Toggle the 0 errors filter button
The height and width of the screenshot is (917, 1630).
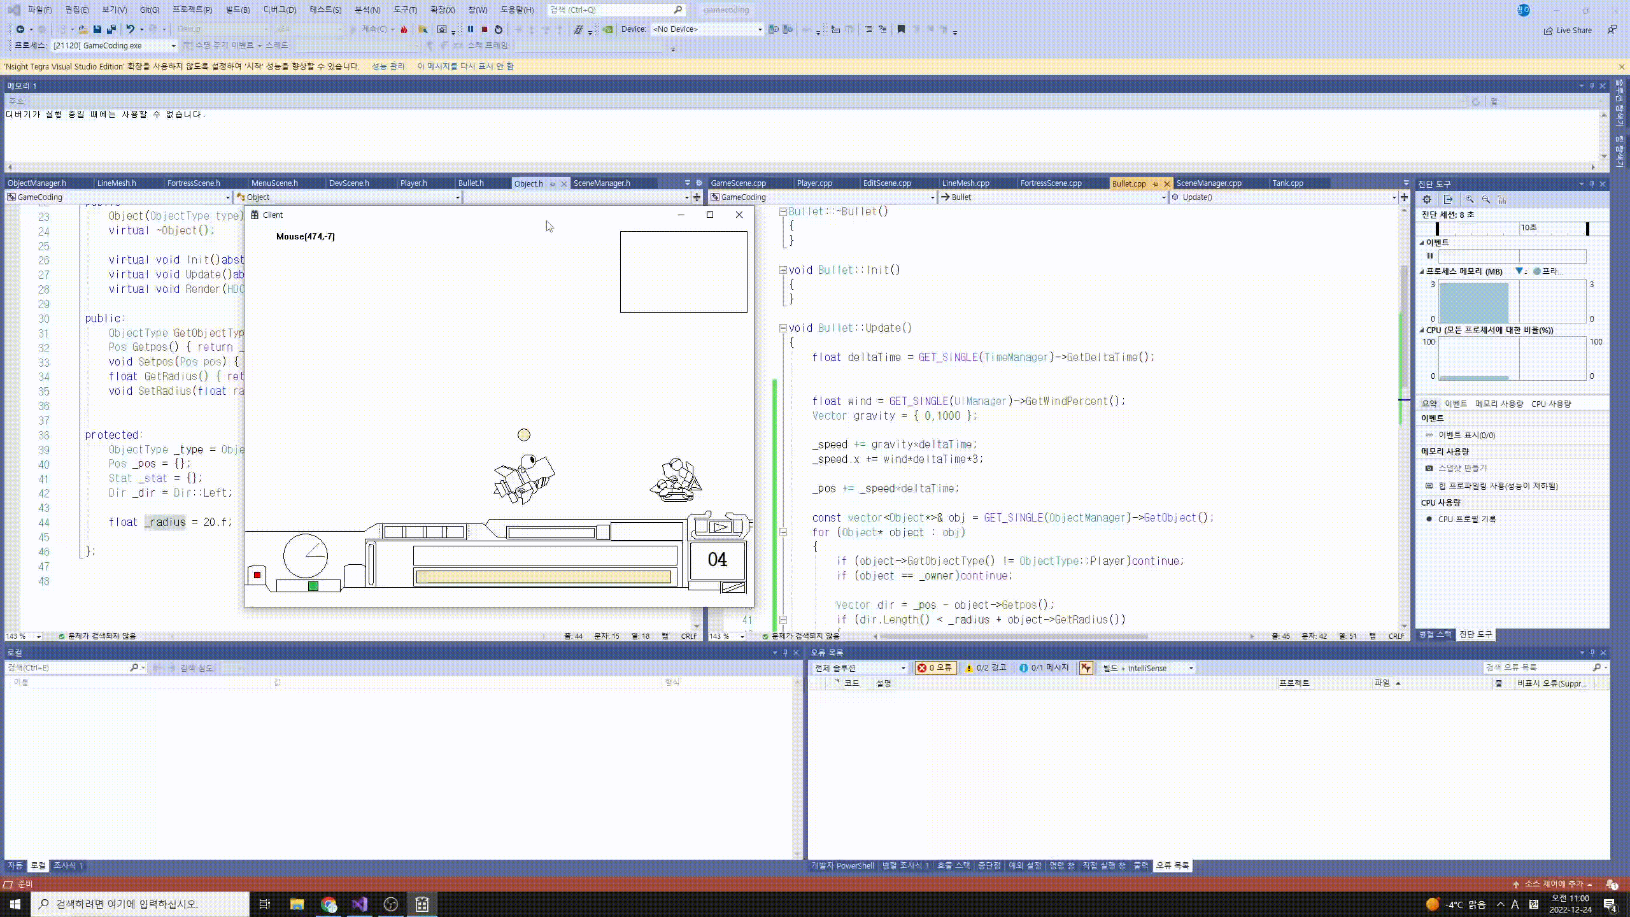coord(935,667)
